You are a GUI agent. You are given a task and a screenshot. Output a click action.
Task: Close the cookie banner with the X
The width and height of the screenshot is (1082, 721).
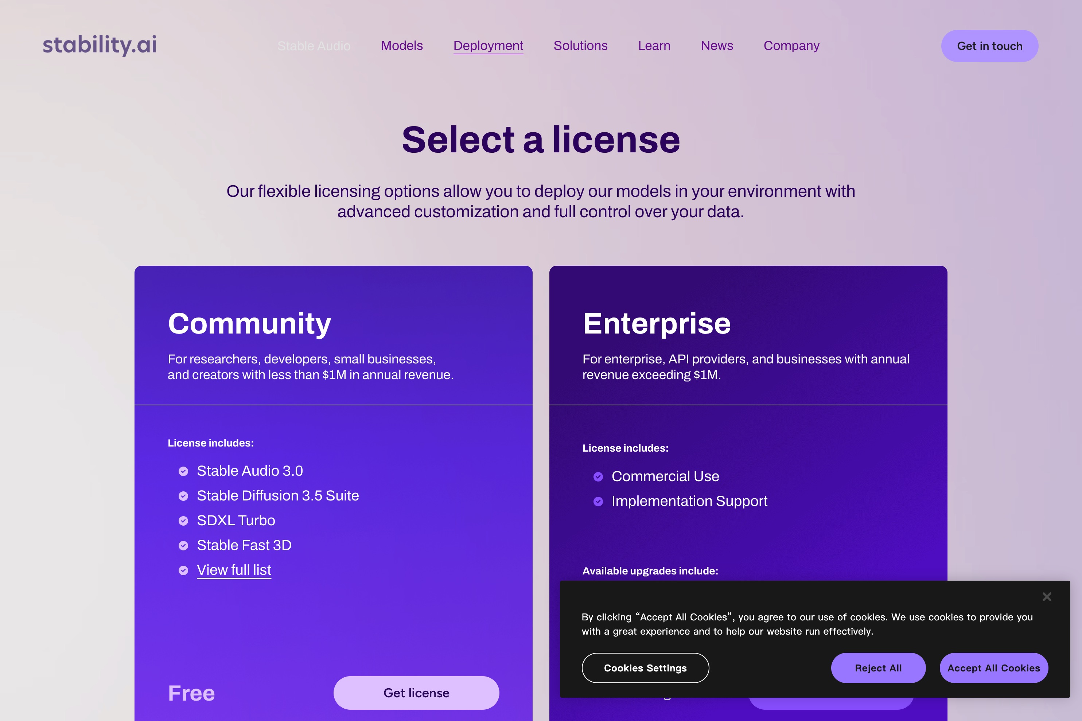[x=1047, y=596]
